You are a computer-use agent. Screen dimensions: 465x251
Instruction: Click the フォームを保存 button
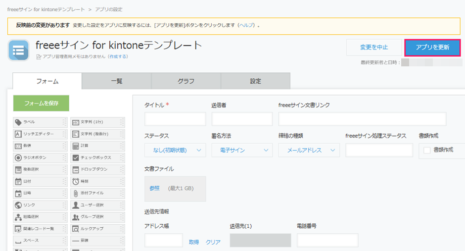tap(41, 103)
